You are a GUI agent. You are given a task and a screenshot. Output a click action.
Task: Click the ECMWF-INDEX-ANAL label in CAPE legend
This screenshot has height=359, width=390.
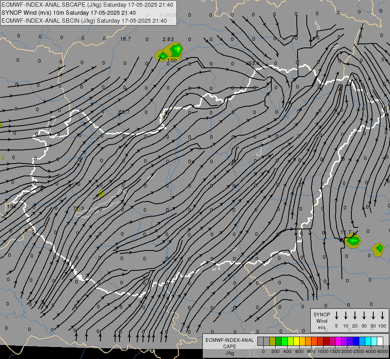229,340
